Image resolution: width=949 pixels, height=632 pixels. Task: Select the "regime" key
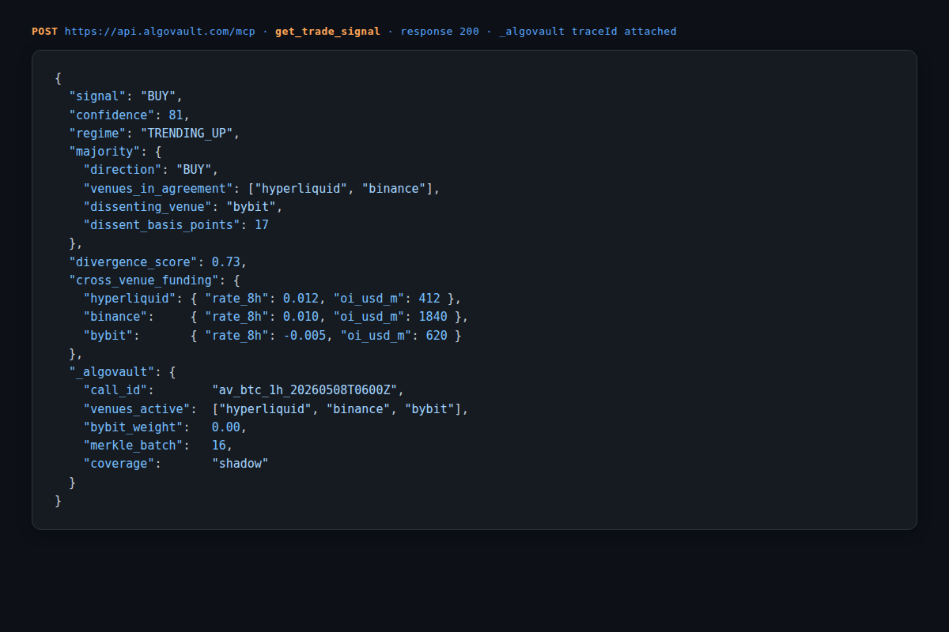pos(98,133)
